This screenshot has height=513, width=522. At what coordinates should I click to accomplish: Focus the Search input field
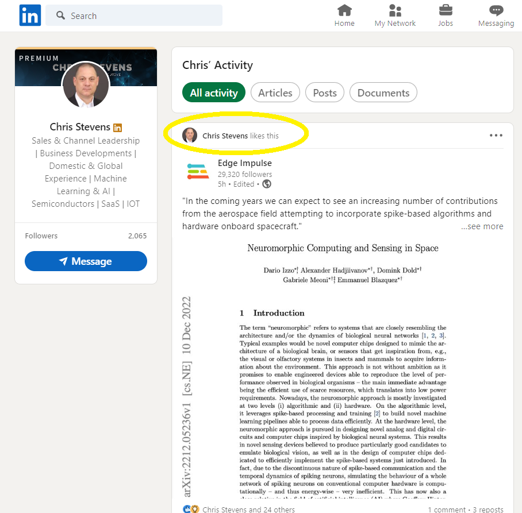coord(134,16)
